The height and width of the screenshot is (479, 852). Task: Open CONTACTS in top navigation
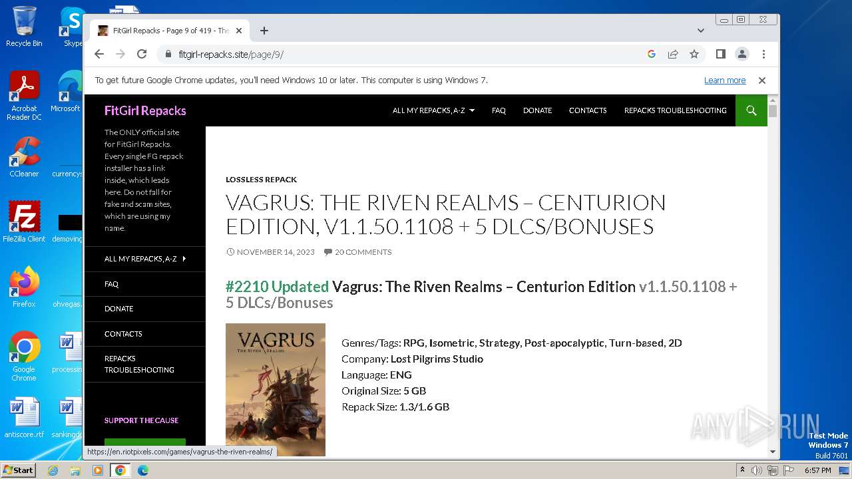[x=588, y=110]
